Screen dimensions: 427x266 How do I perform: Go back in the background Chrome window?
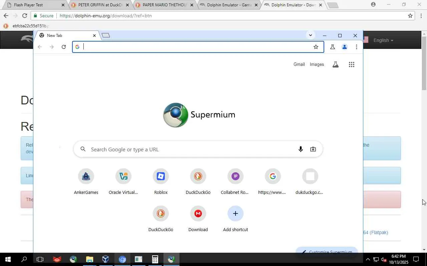pyautogui.click(x=6, y=16)
